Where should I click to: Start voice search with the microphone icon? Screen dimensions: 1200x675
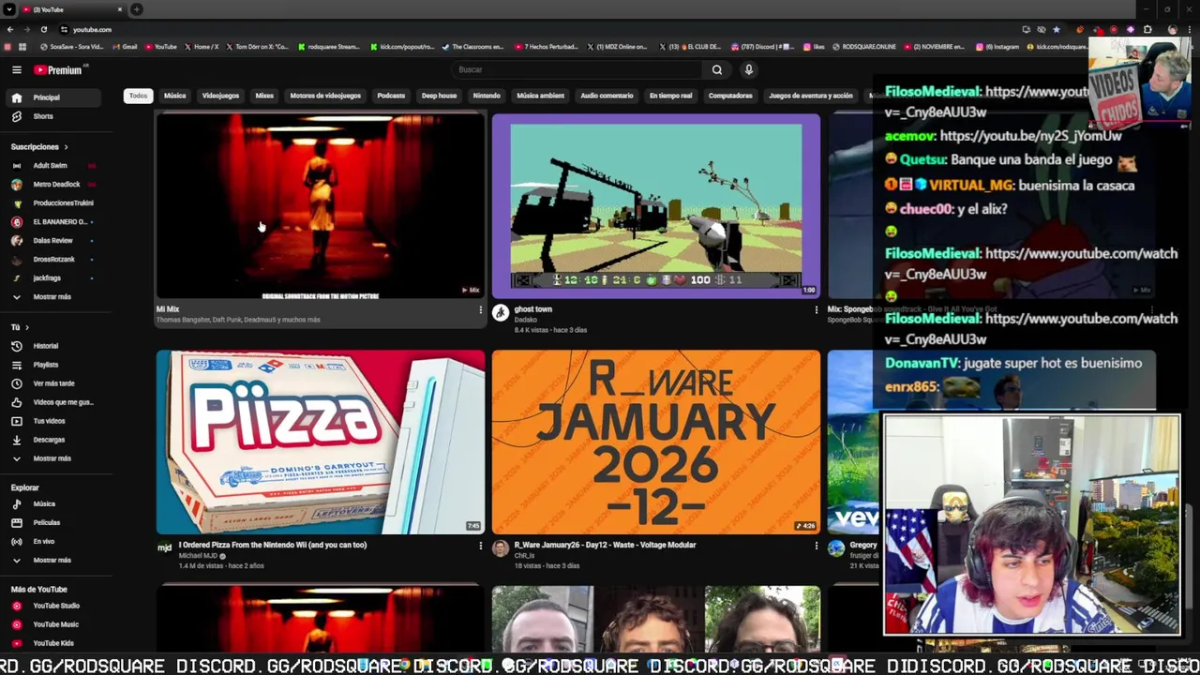tap(748, 69)
